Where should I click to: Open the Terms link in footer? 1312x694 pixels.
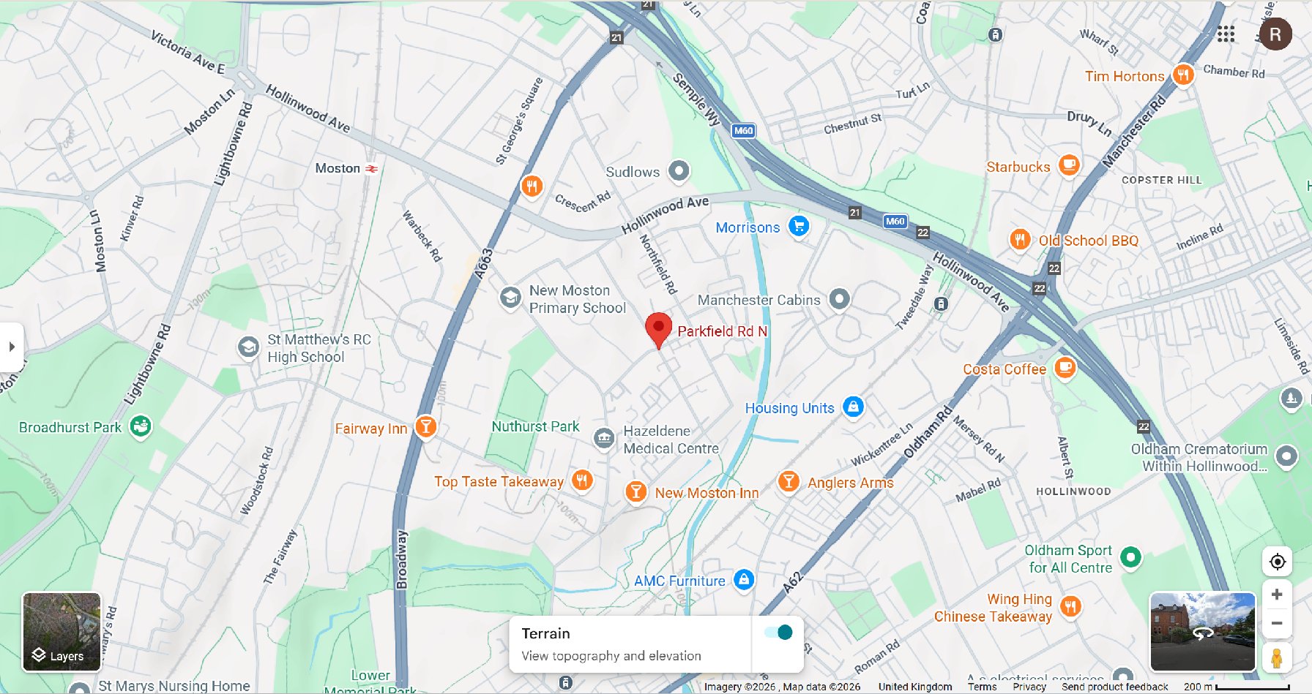coord(982,687)
